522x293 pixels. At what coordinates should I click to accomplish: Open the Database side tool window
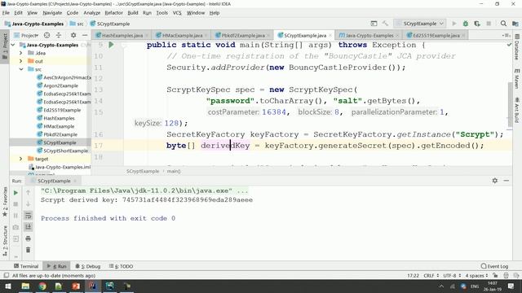pos(517,47)
